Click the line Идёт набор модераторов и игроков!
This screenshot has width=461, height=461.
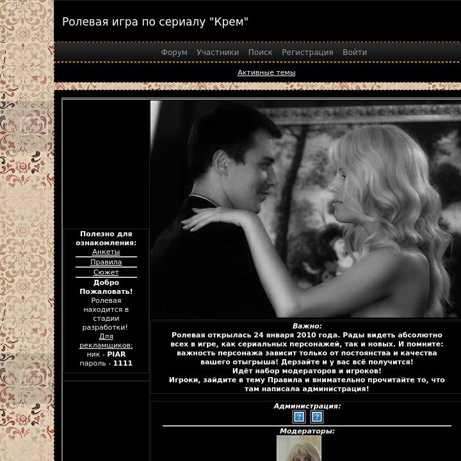[307, 371]
